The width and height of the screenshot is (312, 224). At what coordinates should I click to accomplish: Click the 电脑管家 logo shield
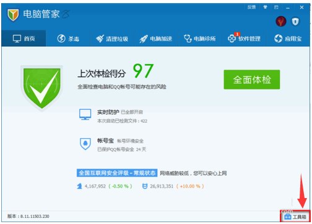pos(13,15)
